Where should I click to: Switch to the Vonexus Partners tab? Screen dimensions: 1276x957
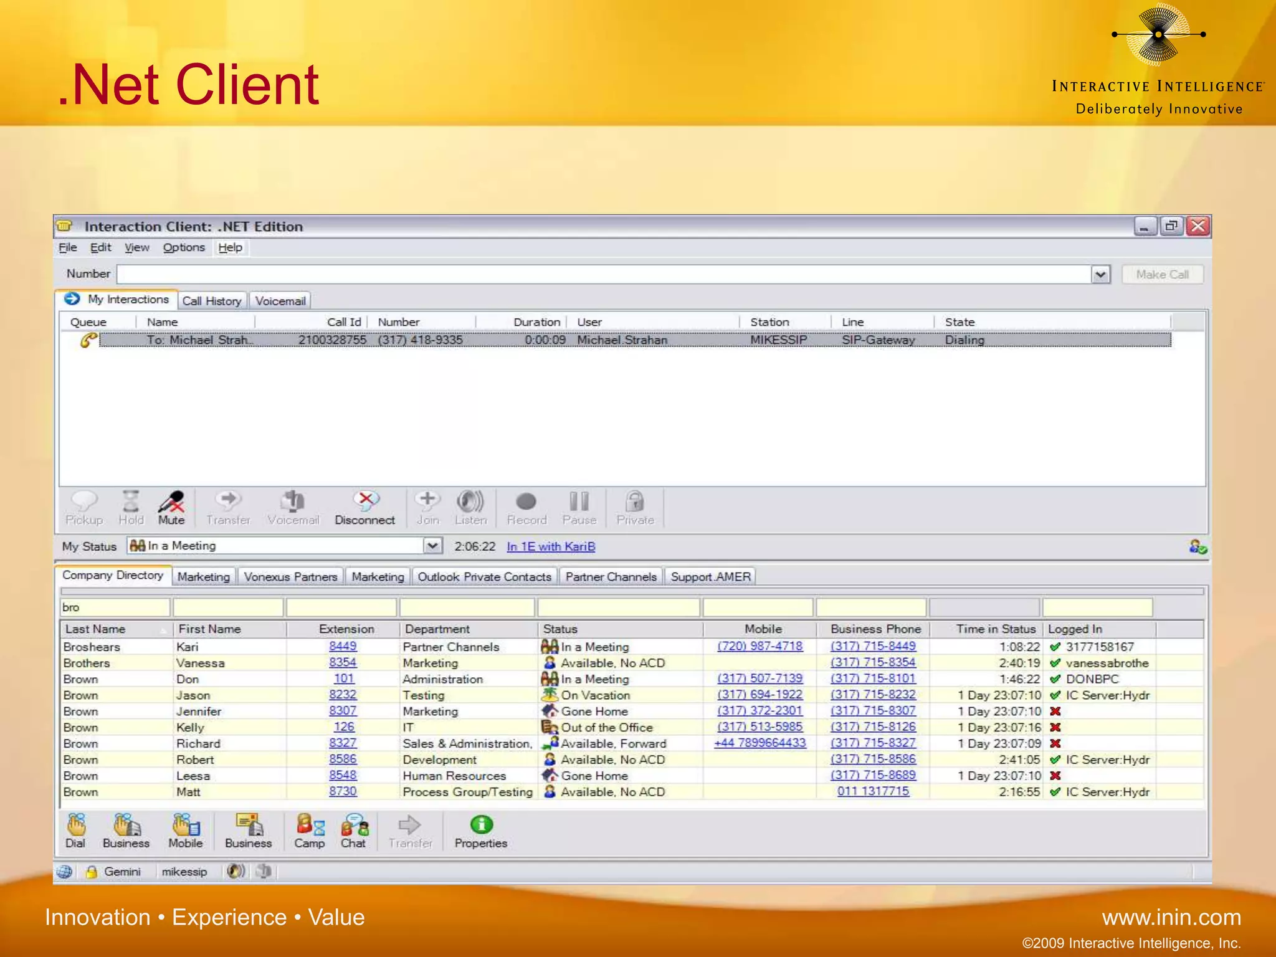[290, 577]
